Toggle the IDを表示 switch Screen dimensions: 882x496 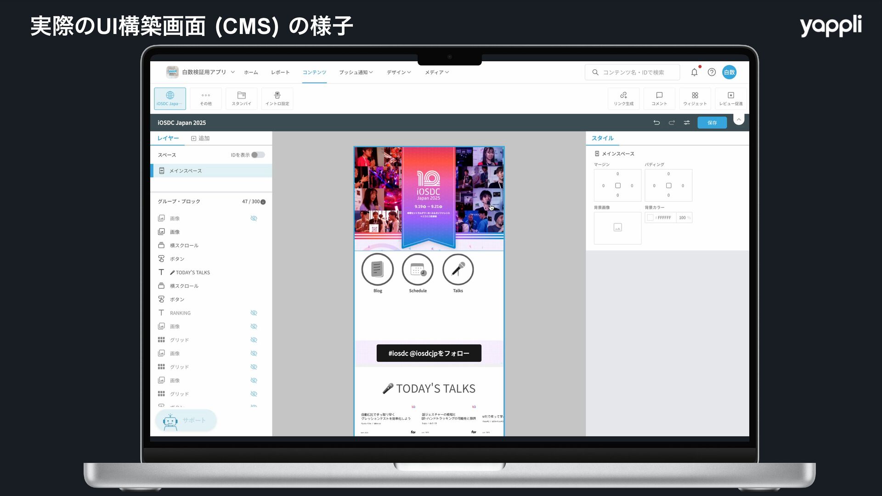click(258, 155)
